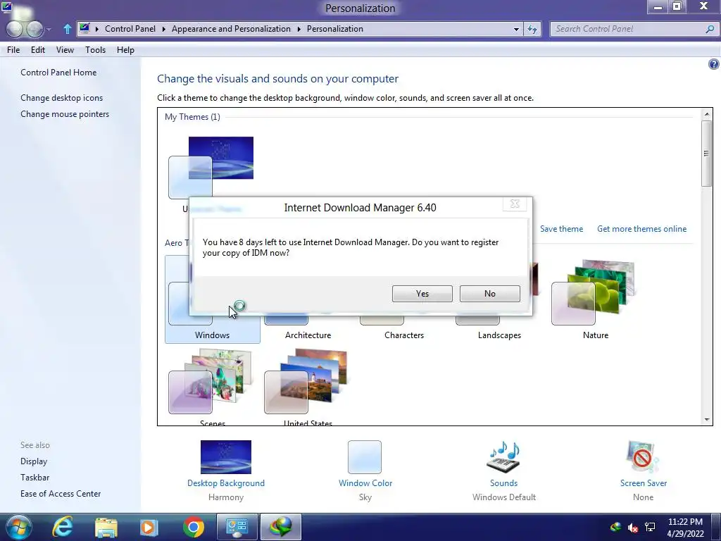Click the Search Control Panel field
This screenshot has width=721, height=541.
click(x=634, y=28)
